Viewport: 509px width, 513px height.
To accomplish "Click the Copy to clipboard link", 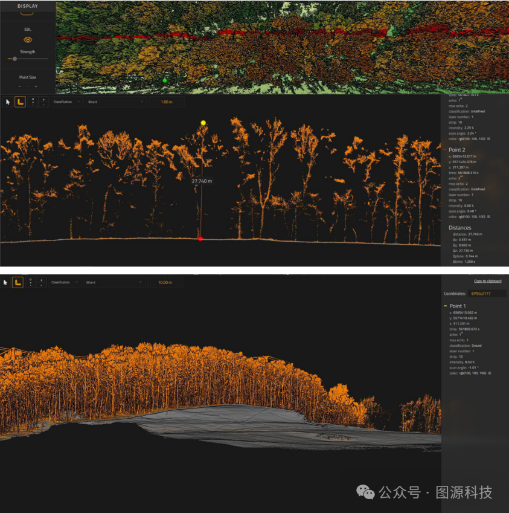I will tap(487, 282).
